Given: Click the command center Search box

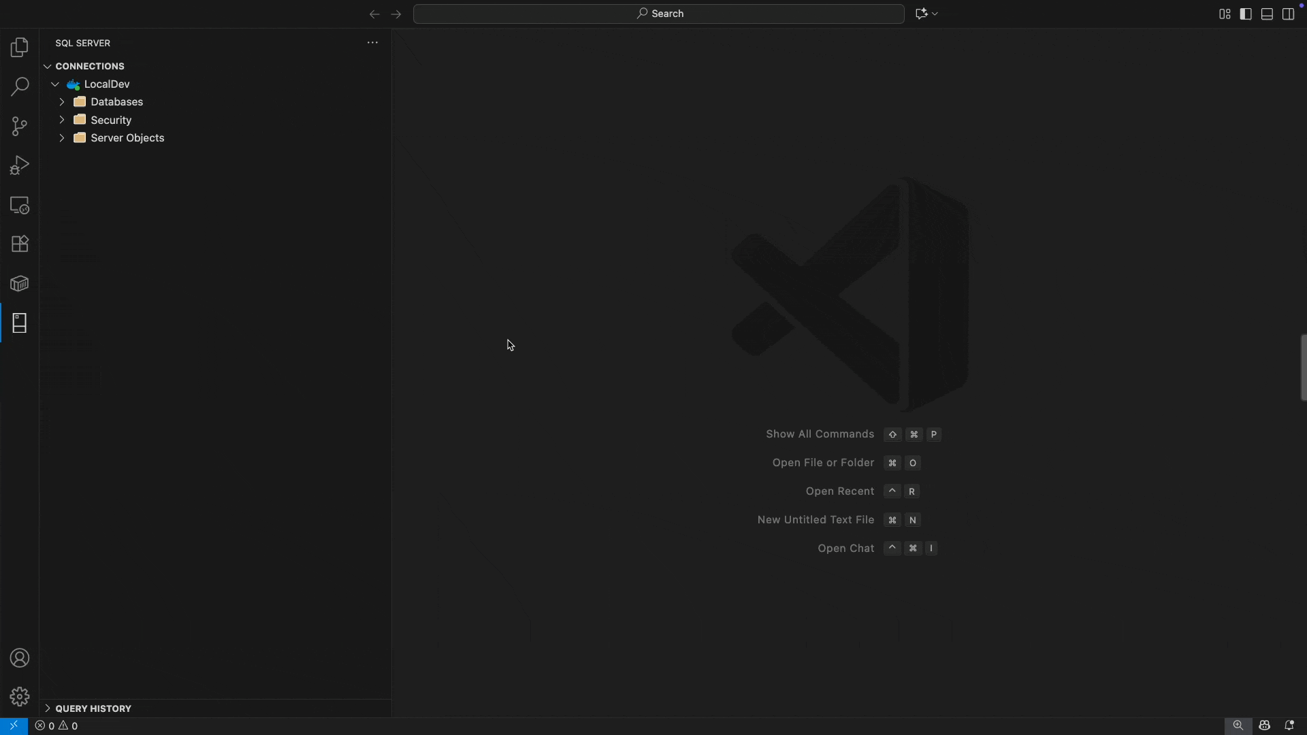Looking at the screenshot, I should tap(658, 14).
